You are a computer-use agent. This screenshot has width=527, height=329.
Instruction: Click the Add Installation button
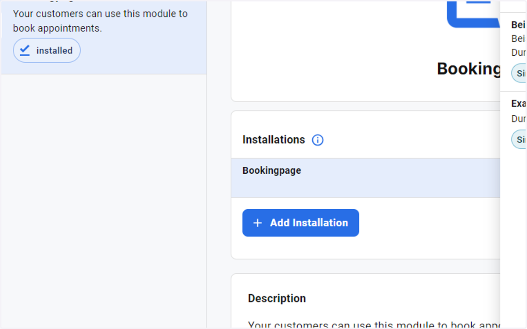coord(301,223)
